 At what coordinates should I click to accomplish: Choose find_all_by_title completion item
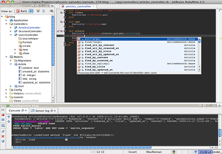[137, 51]
